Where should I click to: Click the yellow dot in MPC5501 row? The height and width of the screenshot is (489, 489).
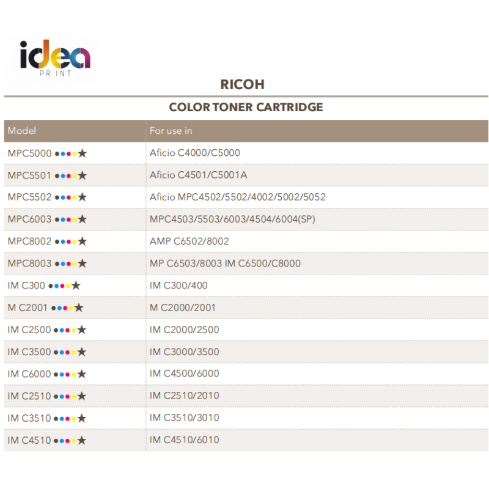(75, 176)
